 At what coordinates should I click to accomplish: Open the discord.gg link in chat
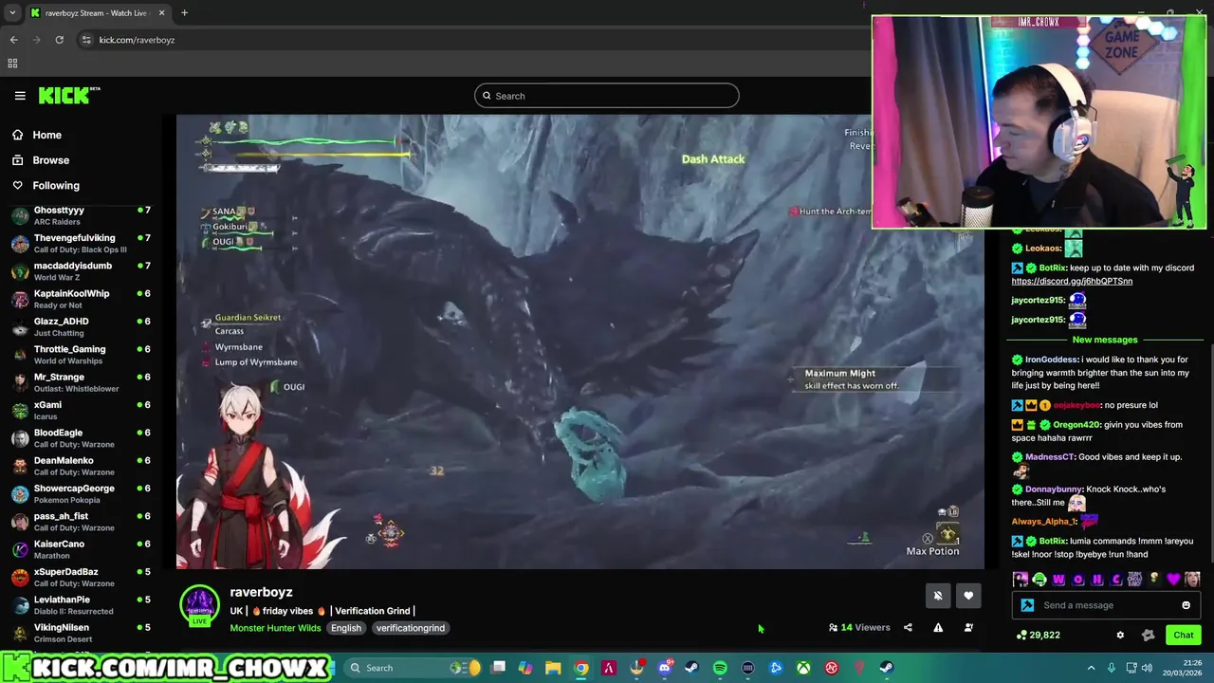tap(1072, 281)
